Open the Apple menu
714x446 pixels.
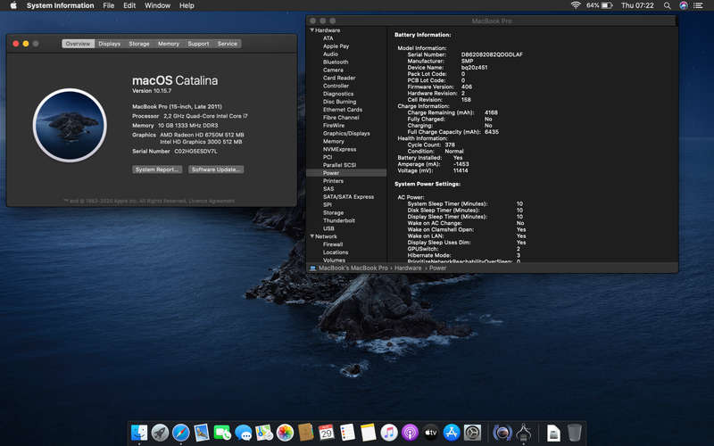coord(13,5)
